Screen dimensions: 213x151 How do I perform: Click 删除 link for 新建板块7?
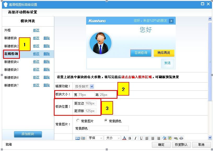tap(46, 85)
